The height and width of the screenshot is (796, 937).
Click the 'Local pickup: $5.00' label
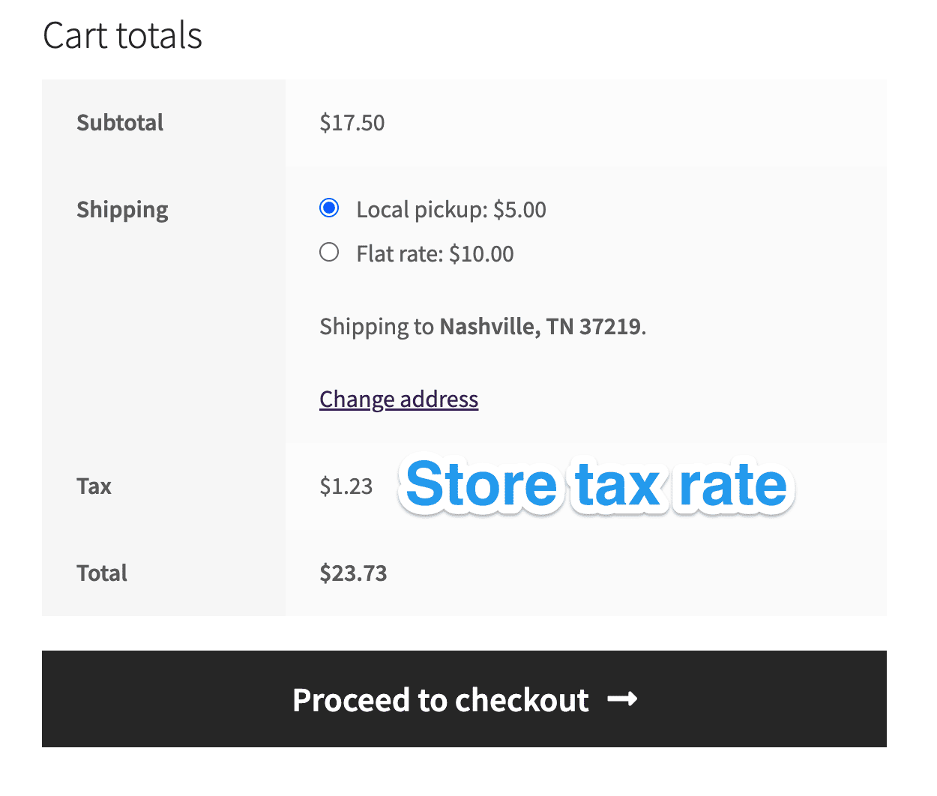click(x=451, y=210)
